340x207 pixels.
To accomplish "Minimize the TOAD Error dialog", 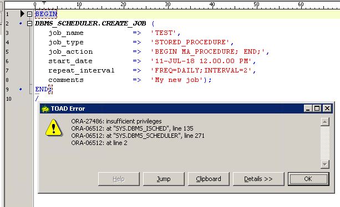I will point(308,108).
